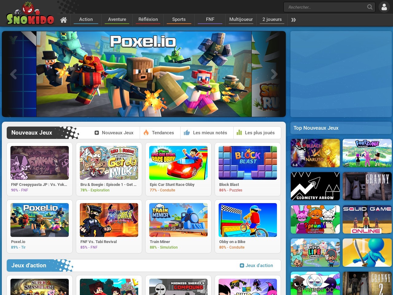The height and width of the screenshot is (295, 393).
Task: Open the Block Blast game thumbnail
Action: point(248,163)
